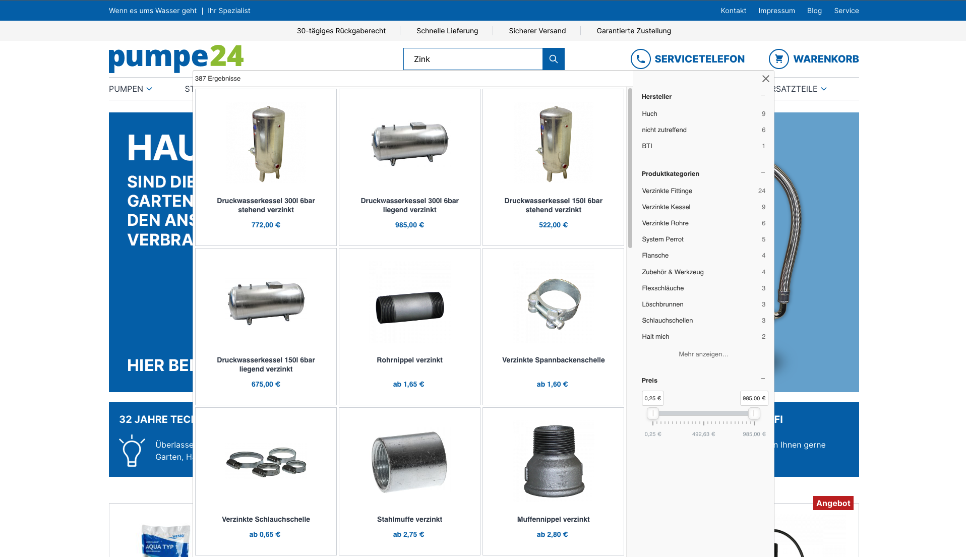Image resolution: width=966 pixels, height=557 pixels.
Task: Click the Servicetelefon phone icon
Action: tap(640, 59)
